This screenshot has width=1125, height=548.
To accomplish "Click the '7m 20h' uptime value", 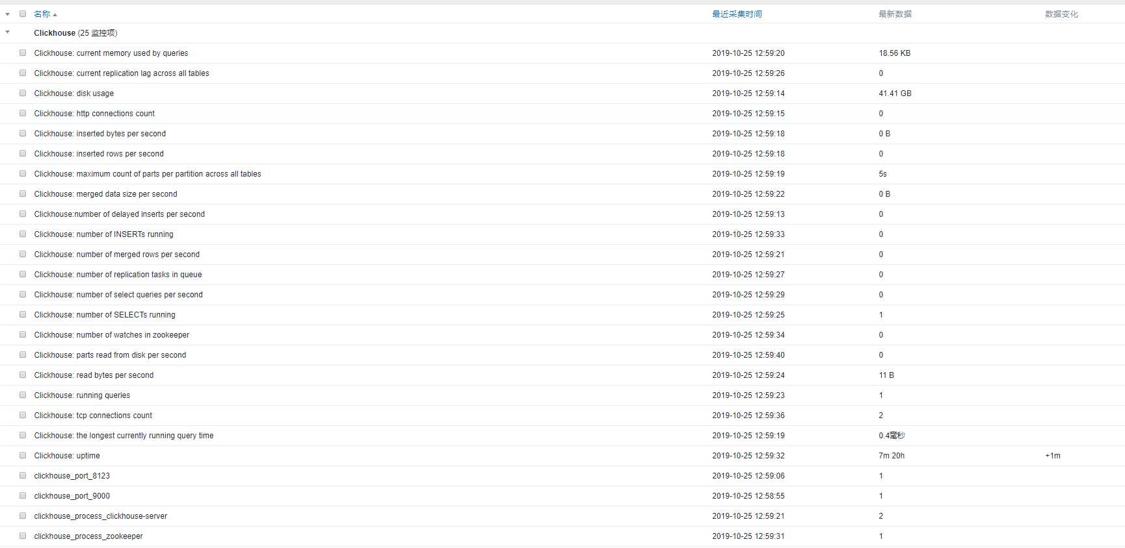I will coord(892,456).
